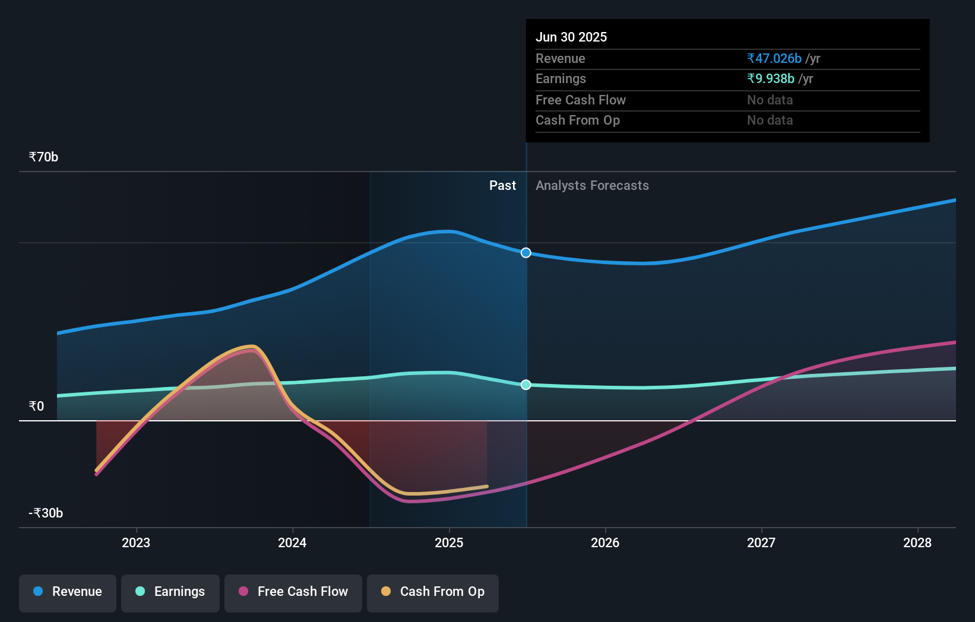Click the pink Free Cash Flow legend dot
Screen dimensions: 975x622
pyautogui.click(x=242, y=592)
